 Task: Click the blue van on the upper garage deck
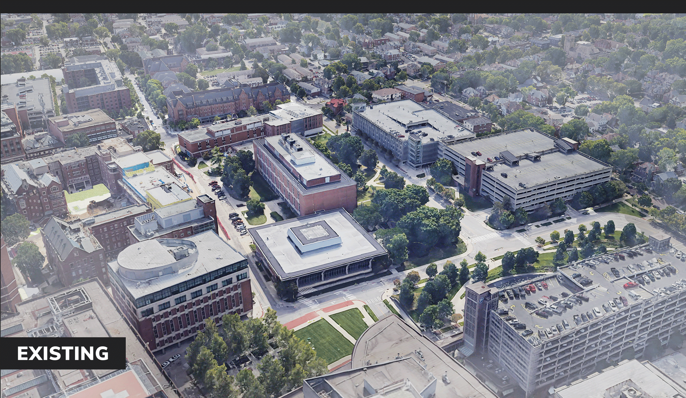(x=497, y=158)
